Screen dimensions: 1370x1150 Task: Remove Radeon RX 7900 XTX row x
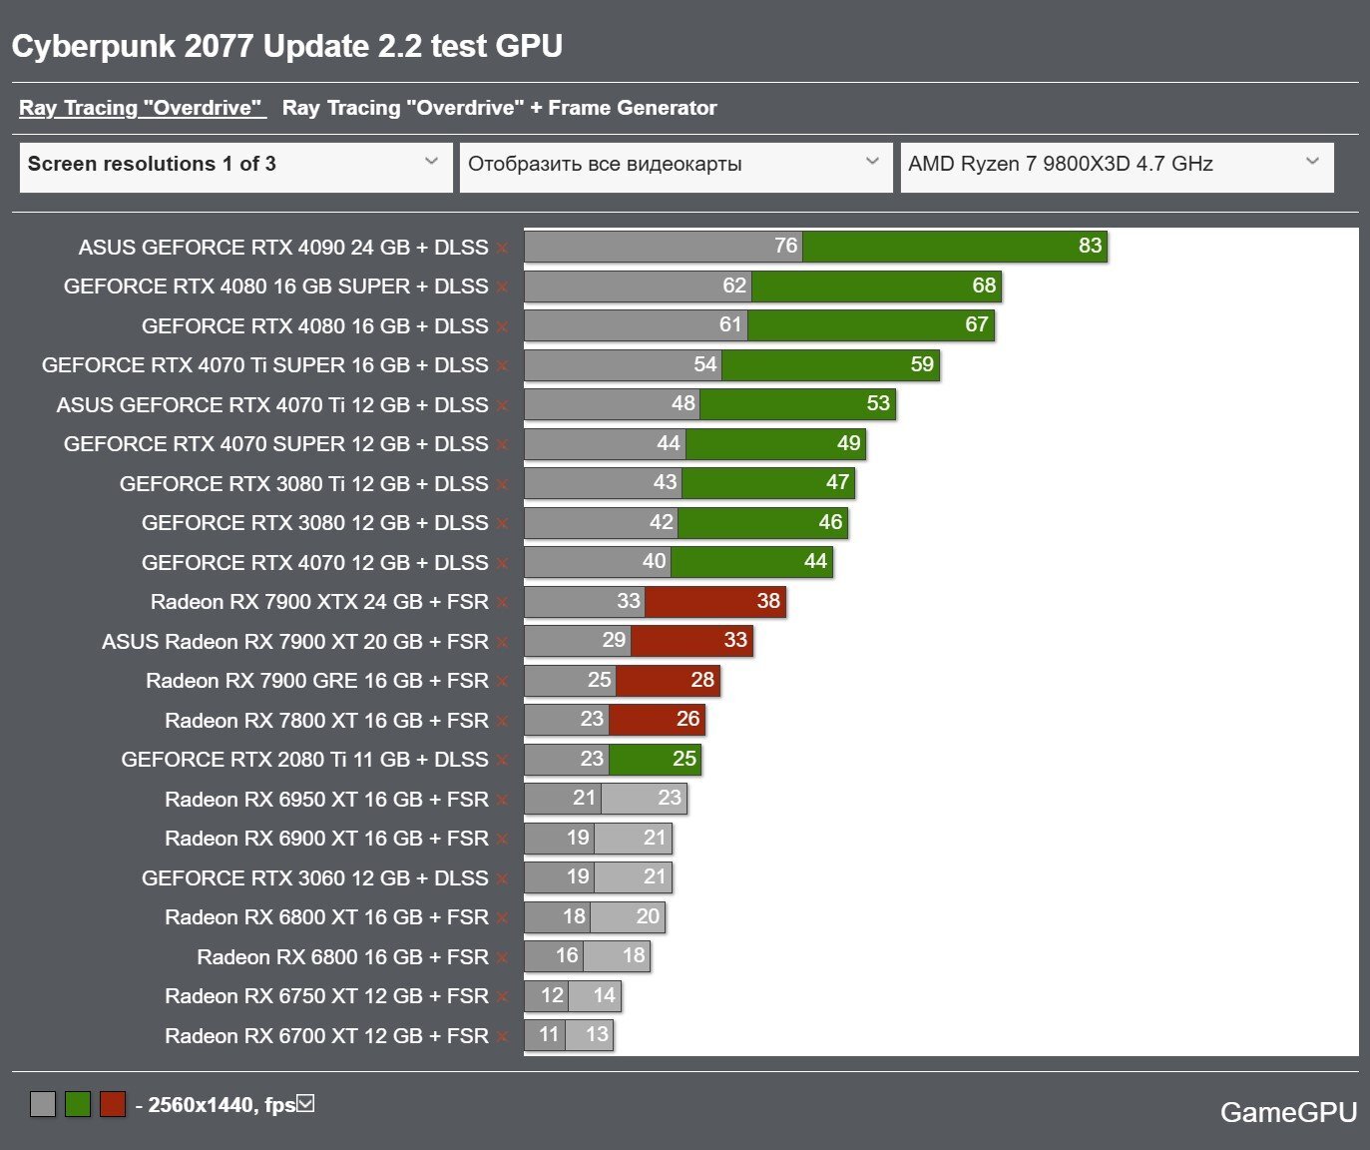click(x=502, y=603)
